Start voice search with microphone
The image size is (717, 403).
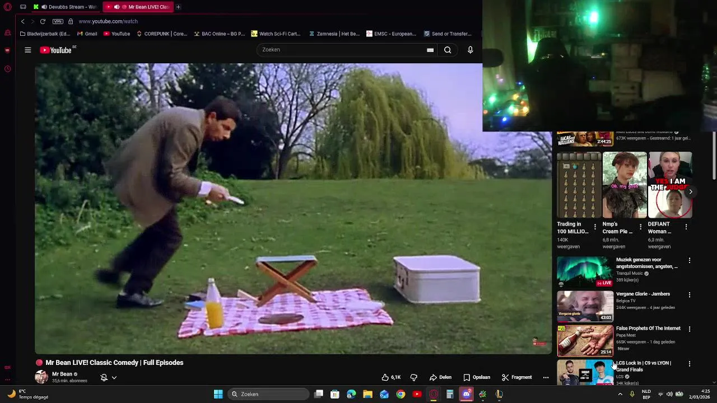point(471,50)
